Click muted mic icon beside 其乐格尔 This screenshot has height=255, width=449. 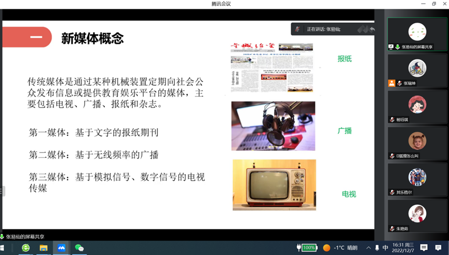point(392,192)
